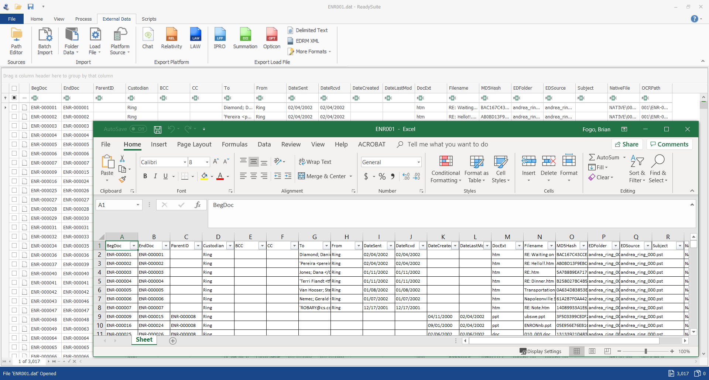Click the Cut scissors icon in Excel
709x380 pixels.
pos(122,158)
